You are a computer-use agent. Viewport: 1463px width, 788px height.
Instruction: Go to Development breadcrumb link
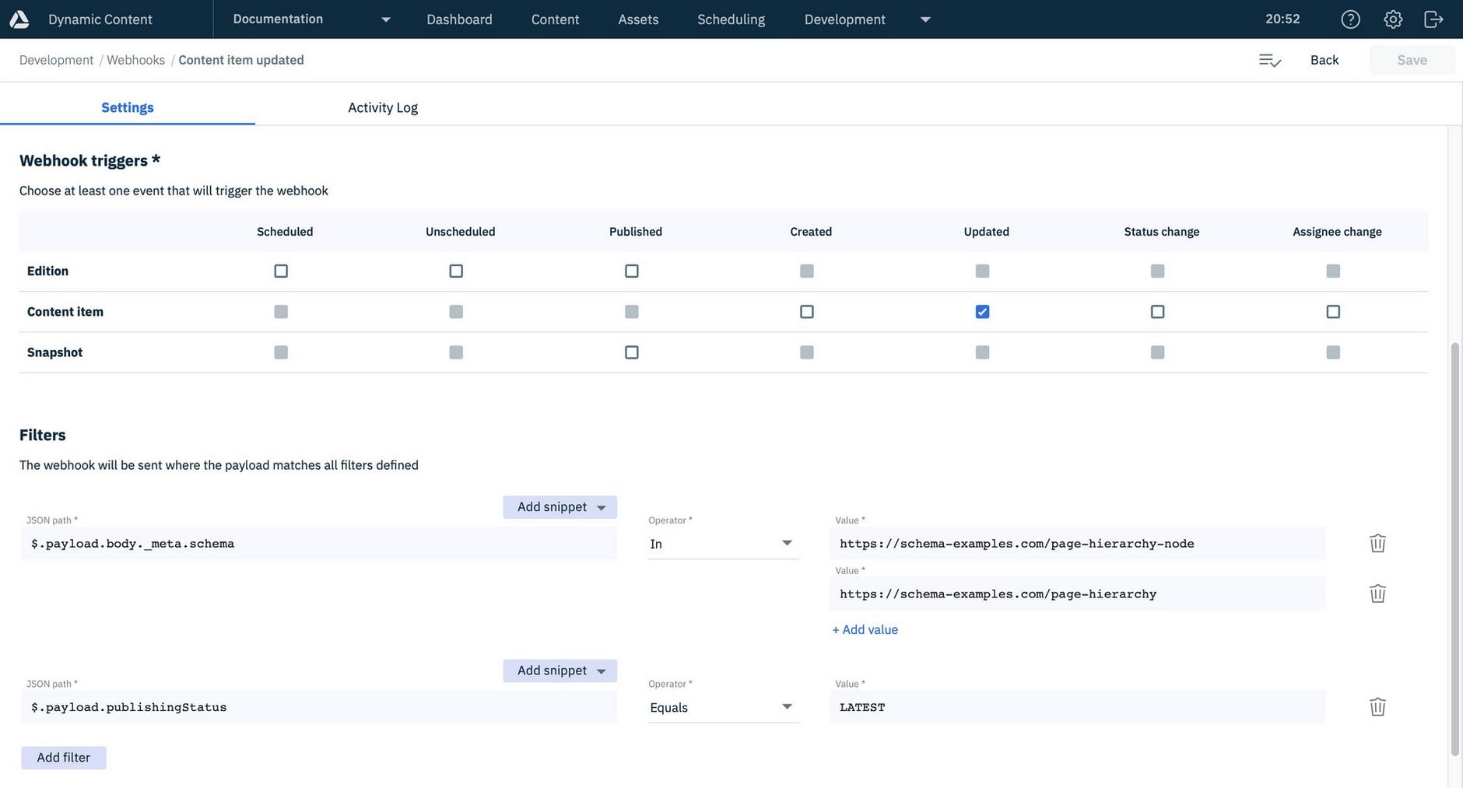56,60
